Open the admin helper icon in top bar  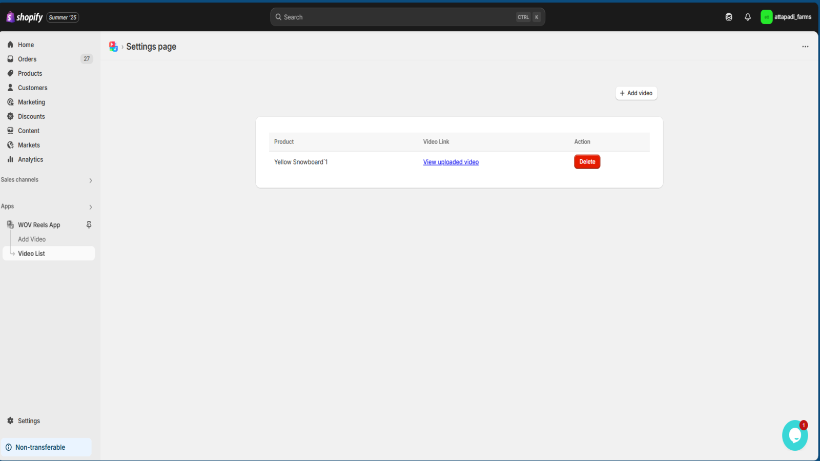pyautogui.click(x=729, y=17)
